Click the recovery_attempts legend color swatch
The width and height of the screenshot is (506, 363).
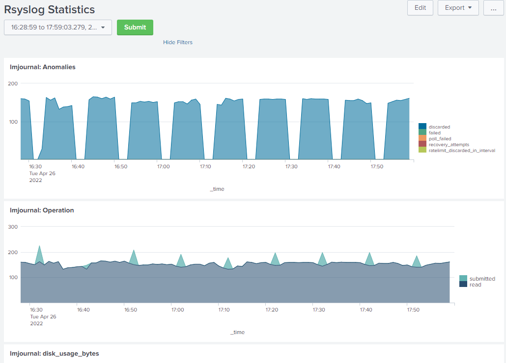coord(422,144)
